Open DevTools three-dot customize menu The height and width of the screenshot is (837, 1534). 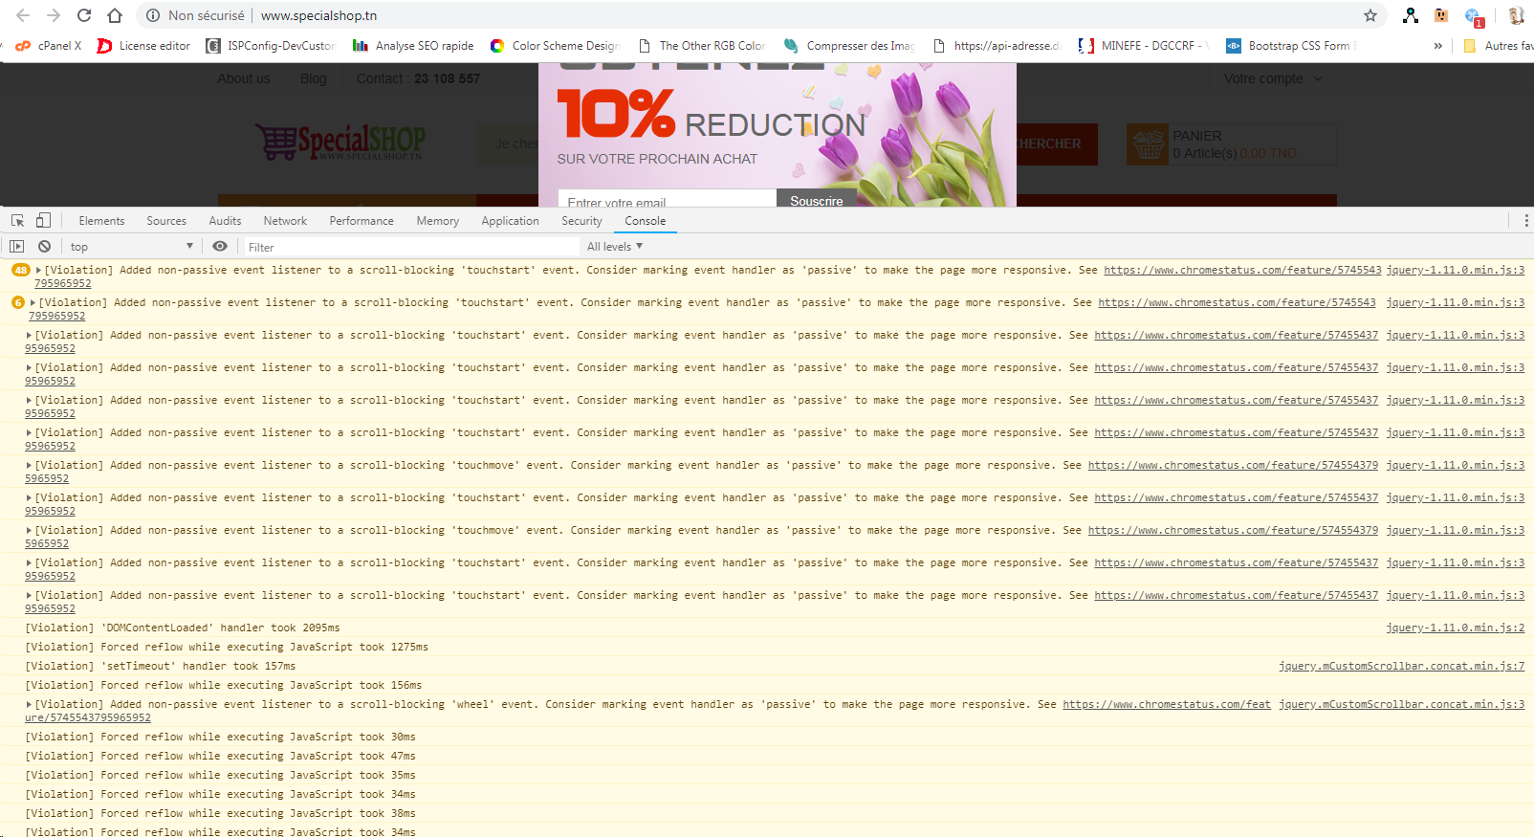click(x=1525, y=221)
